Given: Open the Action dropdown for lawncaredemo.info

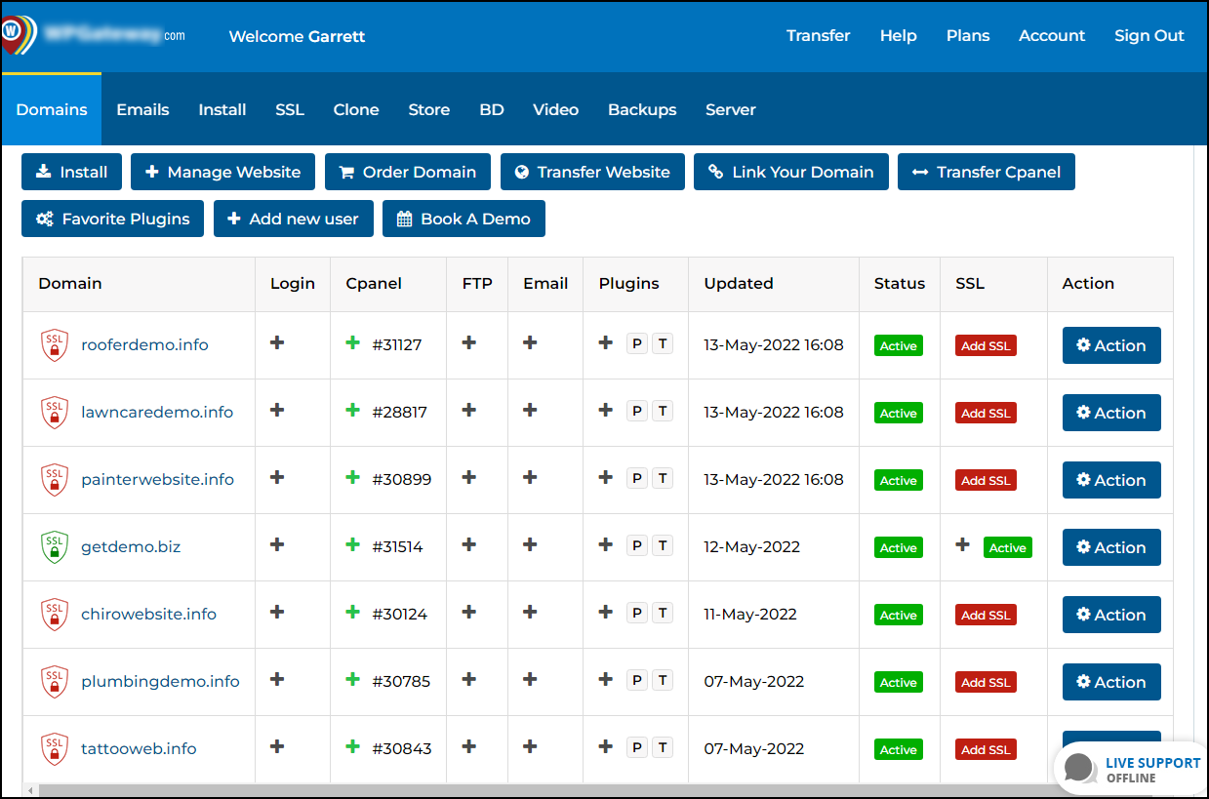Looking at the screenshot, I should [x=1111, y=413].
